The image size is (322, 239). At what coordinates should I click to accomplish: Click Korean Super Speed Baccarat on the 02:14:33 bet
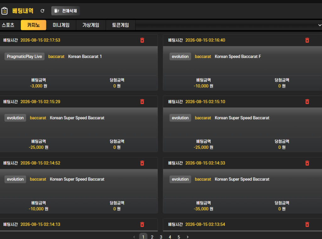(242, 179)
